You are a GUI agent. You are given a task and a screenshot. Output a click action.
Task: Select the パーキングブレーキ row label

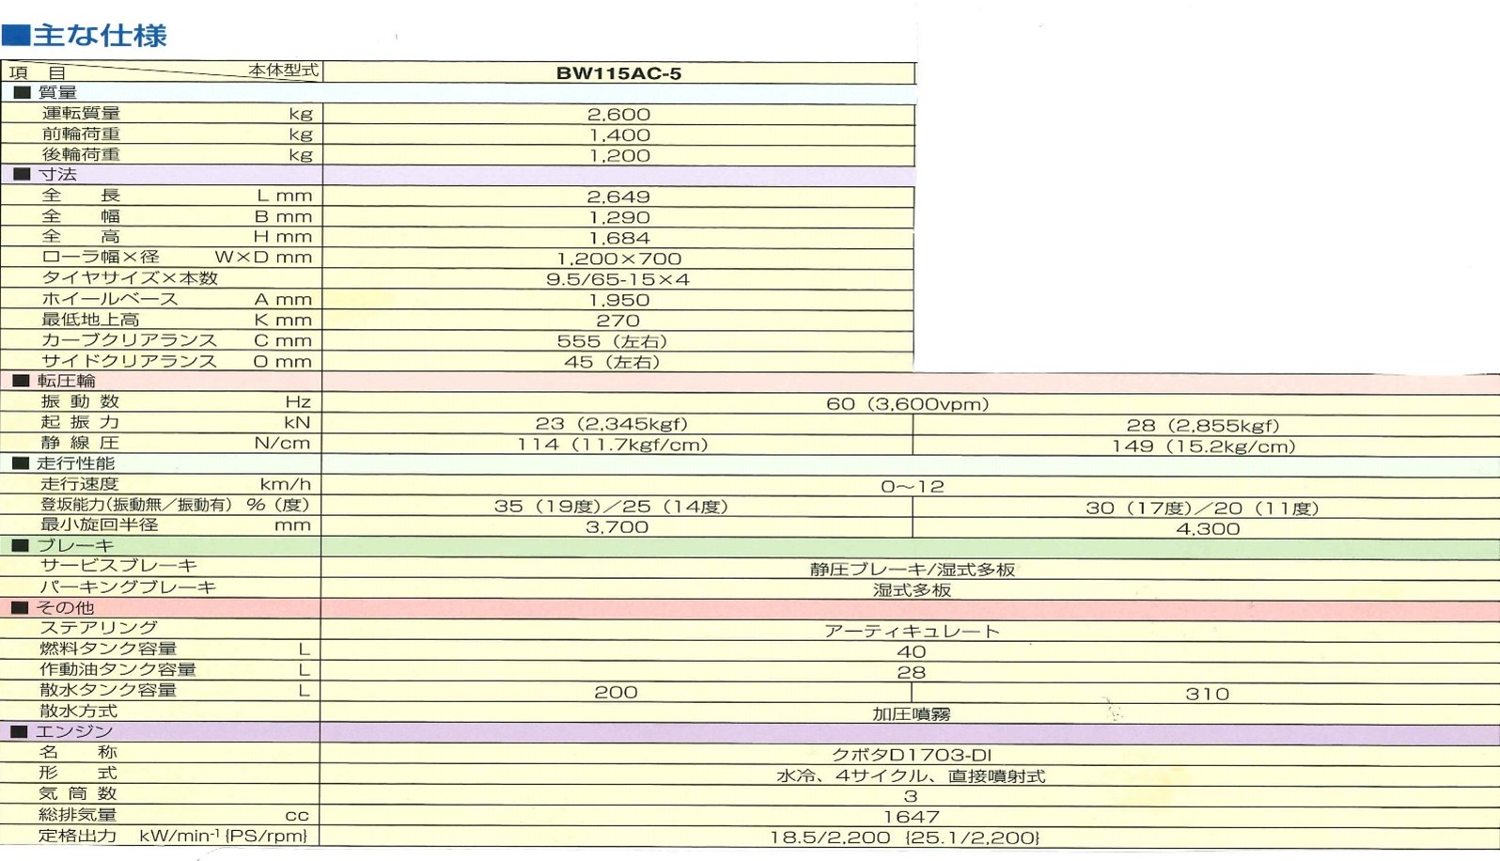[x=128, y=588]
